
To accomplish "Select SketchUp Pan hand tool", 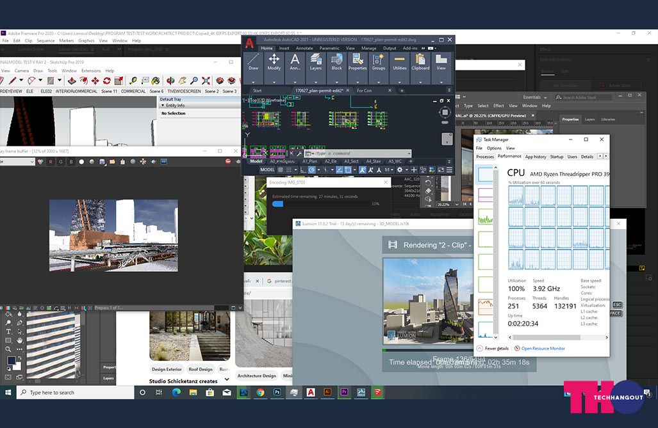I will coord(182,81).
